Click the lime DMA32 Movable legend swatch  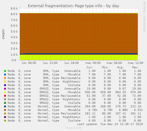(x=5, y=92)
